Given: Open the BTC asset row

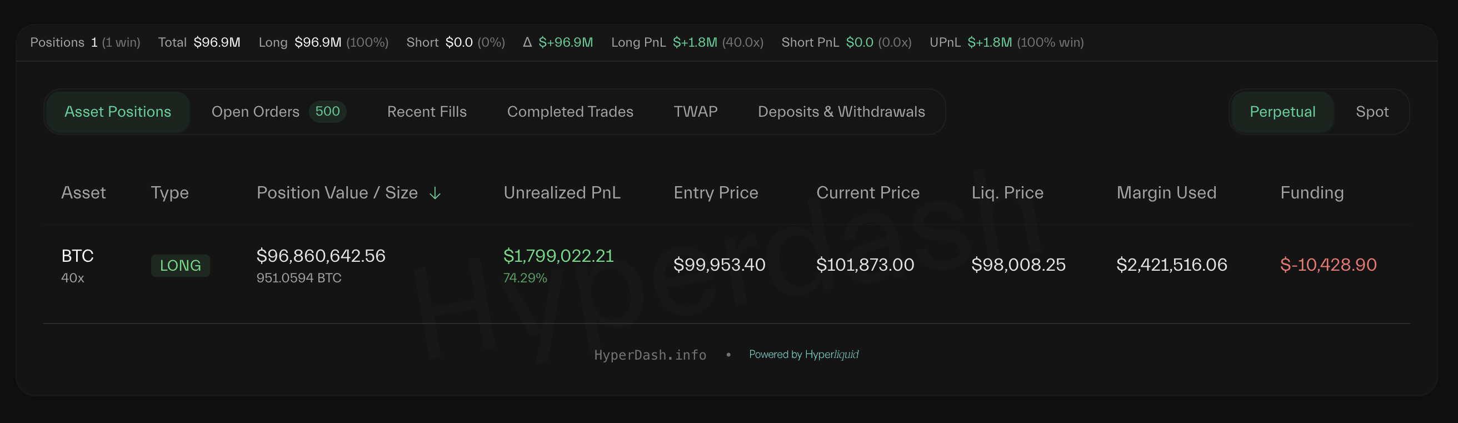Looking at the screenshot, I should (x=78, y=256).
